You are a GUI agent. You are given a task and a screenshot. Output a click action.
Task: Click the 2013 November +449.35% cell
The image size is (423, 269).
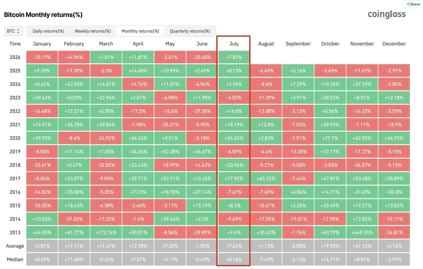pos(362,232)
